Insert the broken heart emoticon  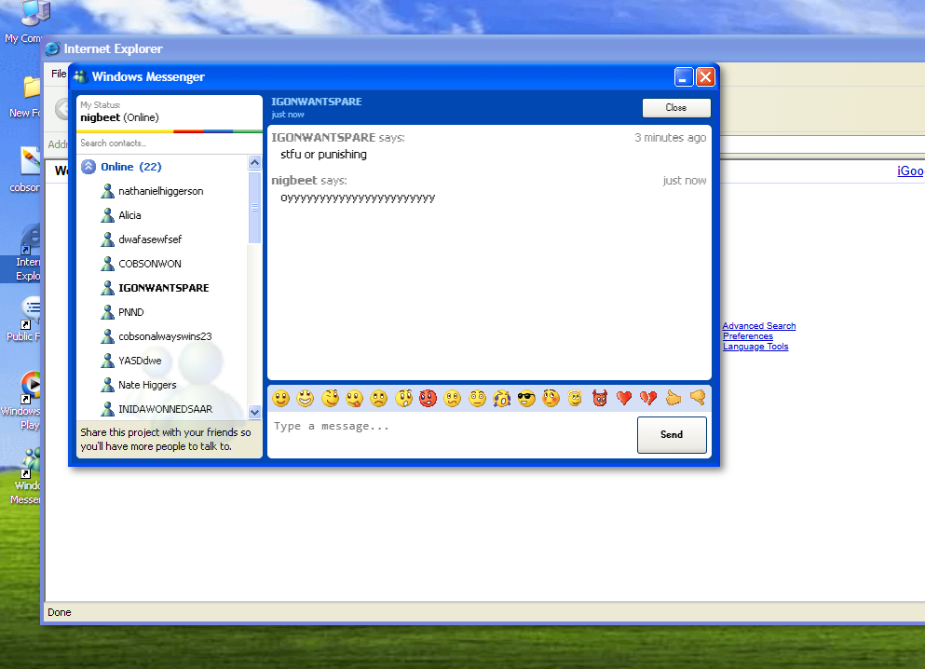(648, 399)
